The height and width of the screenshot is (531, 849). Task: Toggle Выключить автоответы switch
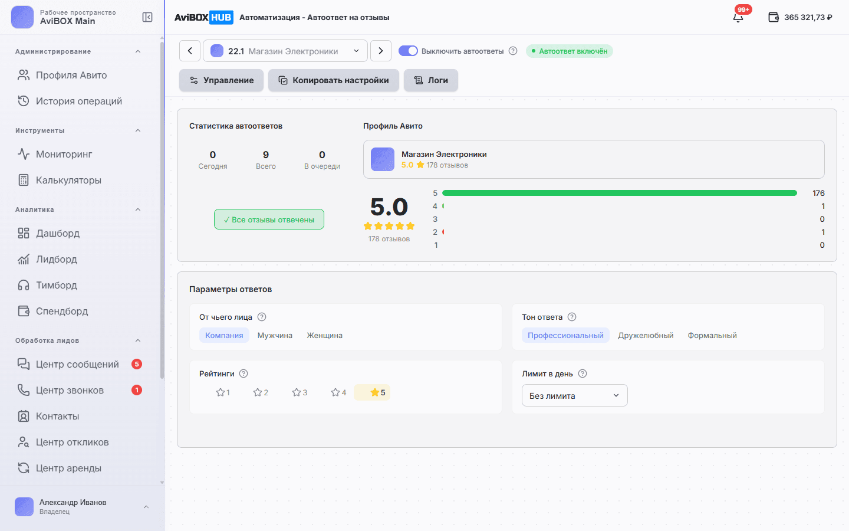[408, 51]
